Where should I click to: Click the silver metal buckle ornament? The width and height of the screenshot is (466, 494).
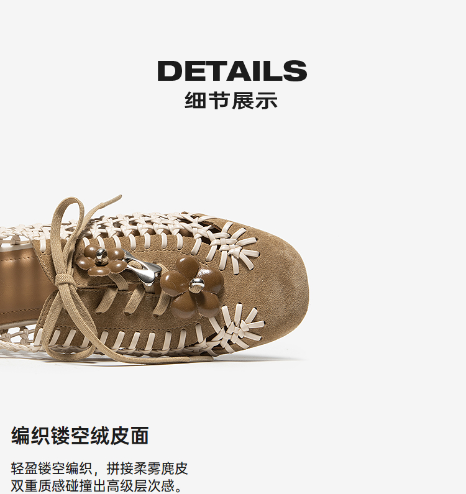(x=142, y=268)
